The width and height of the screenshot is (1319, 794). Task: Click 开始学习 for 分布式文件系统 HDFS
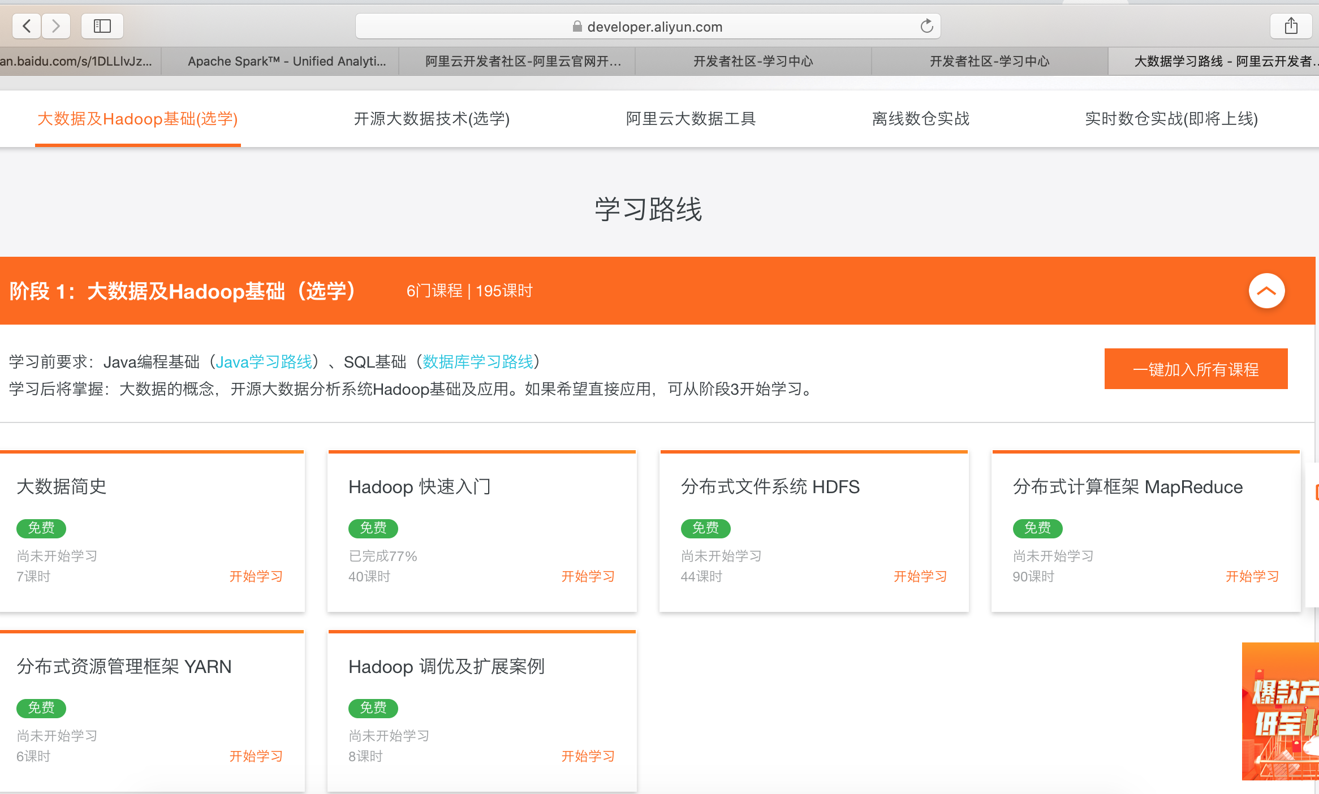(x=920, y=576)
